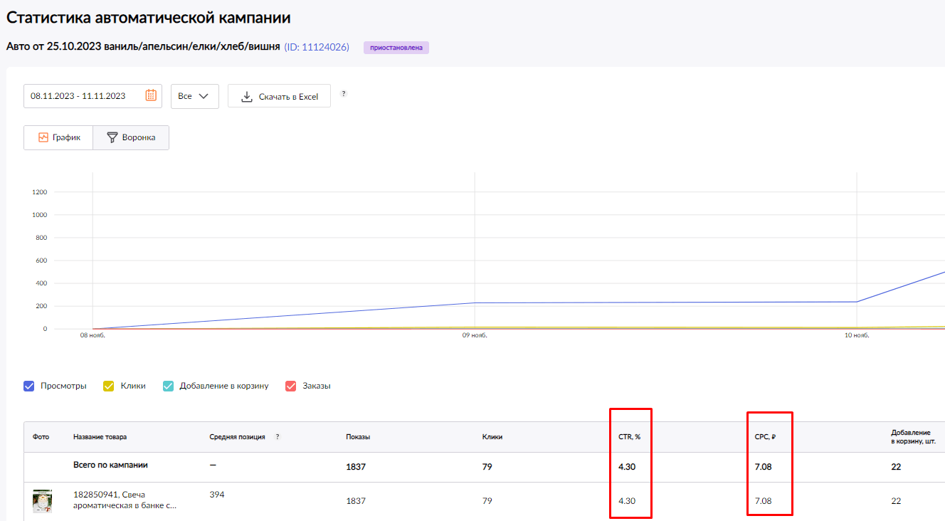The image size is (945, 521).
Task: Click the приостановлена status badge
Action: click(396, 48)
